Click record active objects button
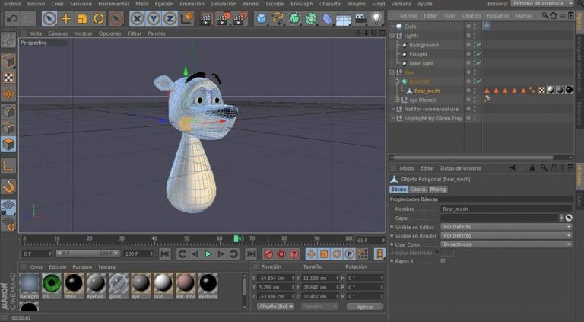584x322 pixels. pyautogui.click(x=268, y=254)
